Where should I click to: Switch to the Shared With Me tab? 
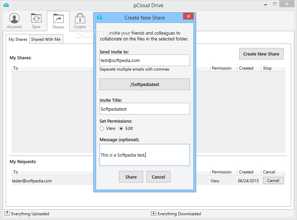tap(46, 39)
